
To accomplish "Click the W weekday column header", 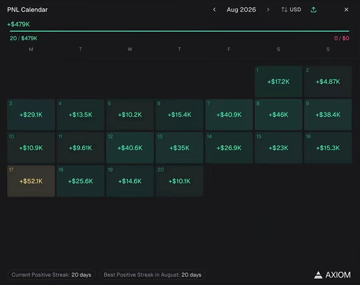I will [x=130, y=49].
